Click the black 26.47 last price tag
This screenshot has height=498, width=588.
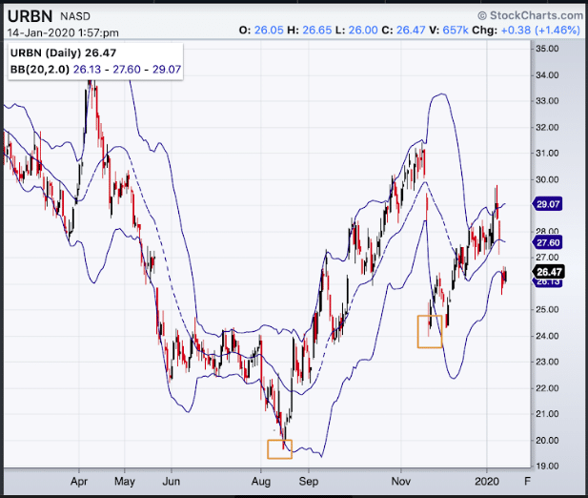pos(548,272)
